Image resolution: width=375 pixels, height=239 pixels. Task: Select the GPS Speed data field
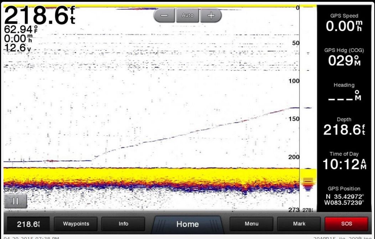pyautogui.click(x=344, y=23)
